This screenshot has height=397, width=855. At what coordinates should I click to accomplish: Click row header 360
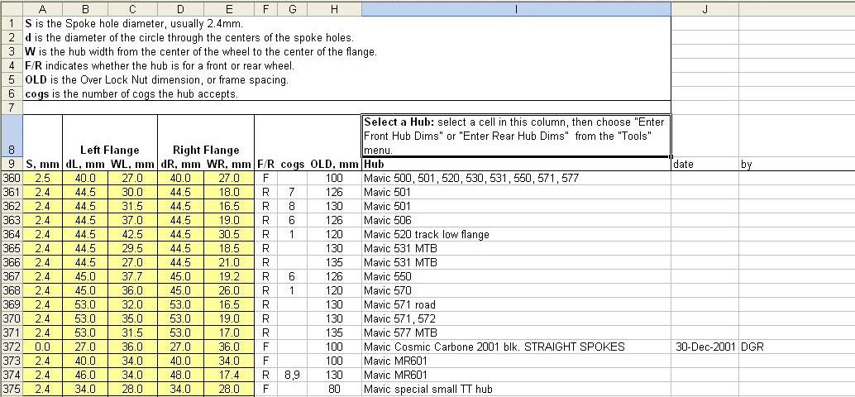click(x=12, y=178)
